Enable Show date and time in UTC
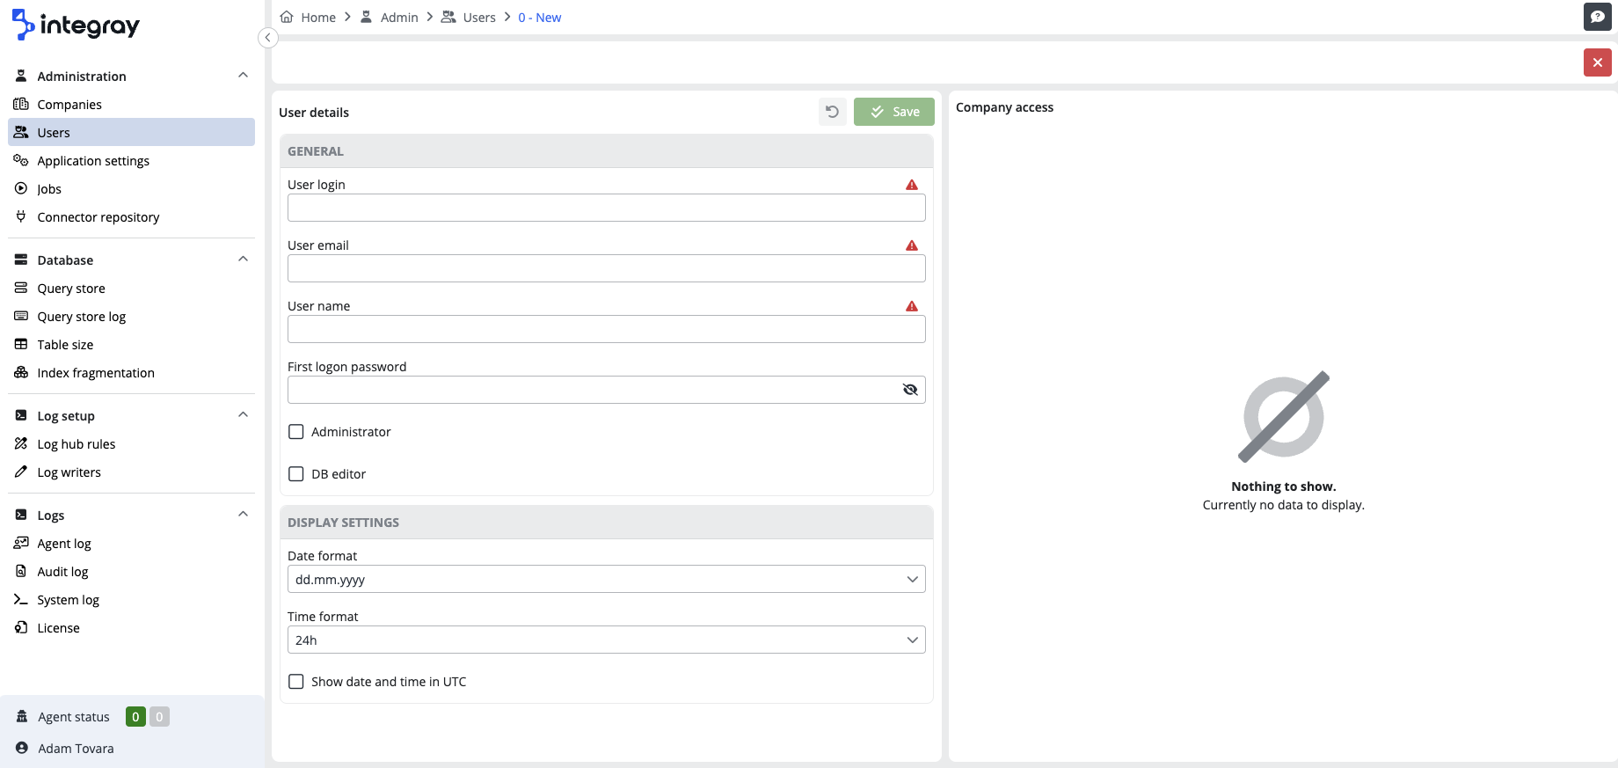 click(296, 682)
